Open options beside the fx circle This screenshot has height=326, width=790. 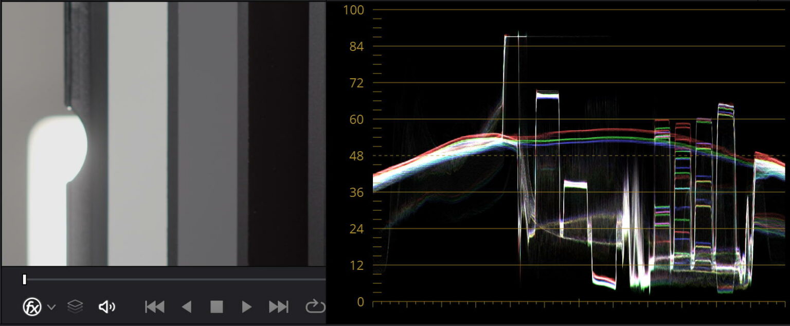click(50, 307)
